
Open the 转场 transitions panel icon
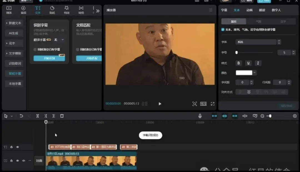pyautogui.click(x=81, y=10)
